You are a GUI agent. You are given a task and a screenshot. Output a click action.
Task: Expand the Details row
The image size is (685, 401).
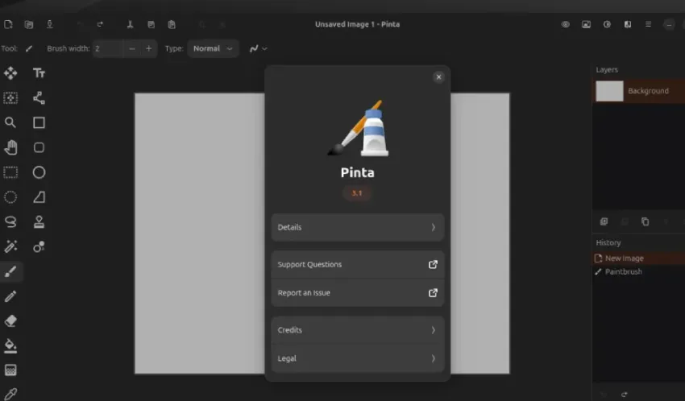(357, 227)
